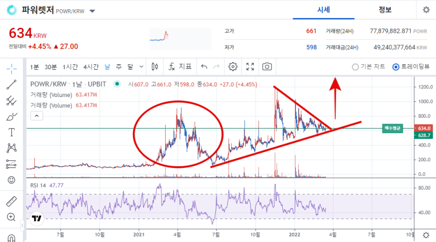The width and height of the screenshot is (436, 242).
Task: Set interval to 4시간
Action: pyautogui.click(x=91, y=67)
